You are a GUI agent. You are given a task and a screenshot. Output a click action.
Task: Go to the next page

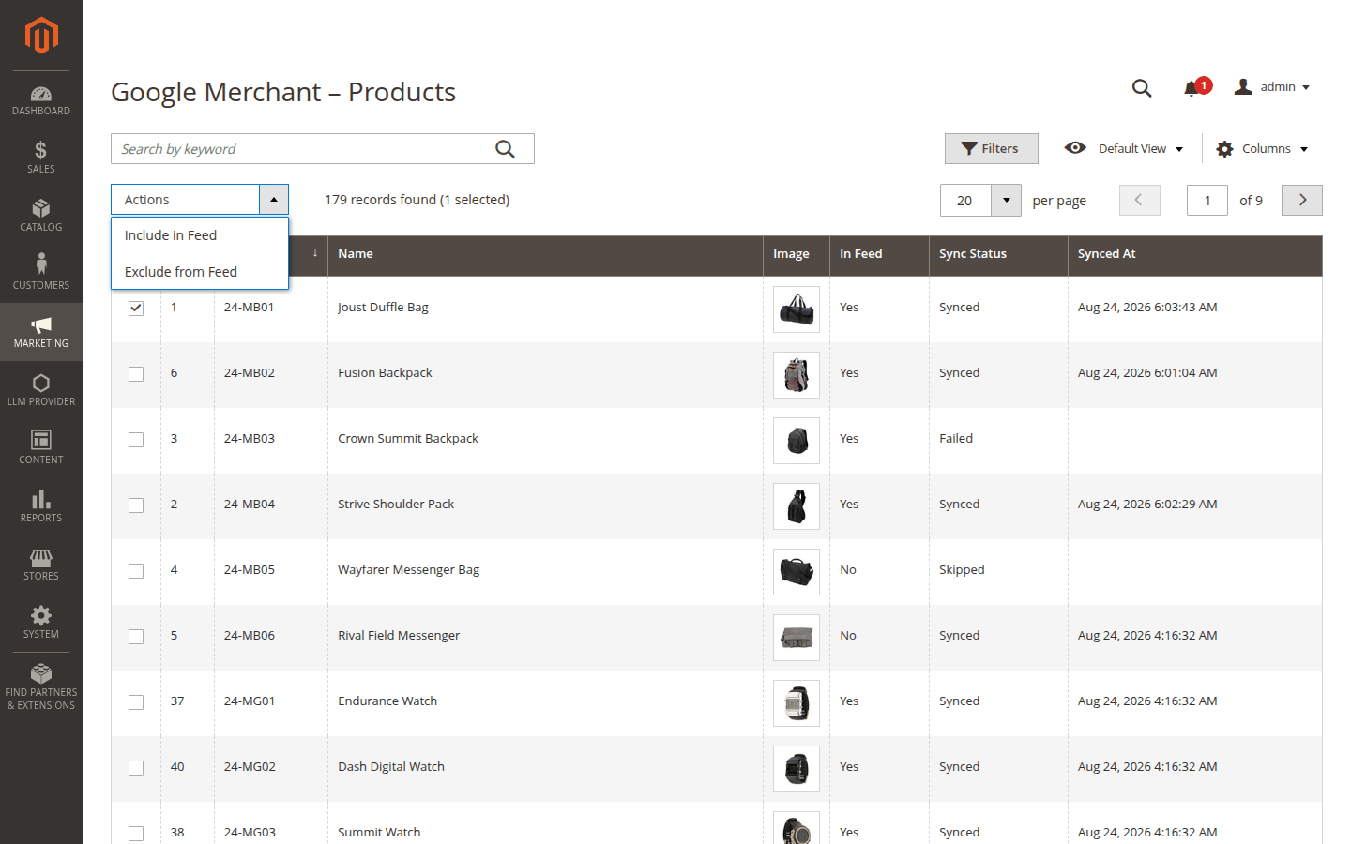[x=1302, y=200]
